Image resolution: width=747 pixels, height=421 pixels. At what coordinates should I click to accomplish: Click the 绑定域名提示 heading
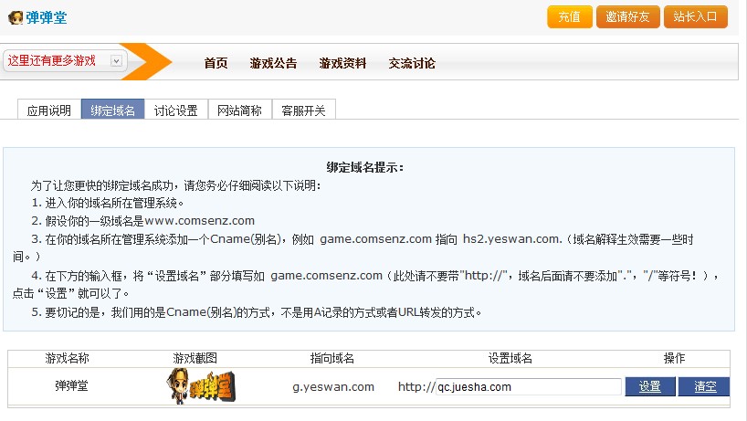365,167
